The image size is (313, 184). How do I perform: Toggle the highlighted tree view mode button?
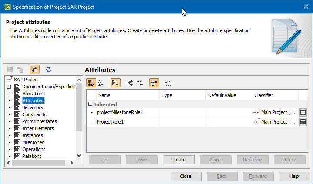tap(34, 69)
